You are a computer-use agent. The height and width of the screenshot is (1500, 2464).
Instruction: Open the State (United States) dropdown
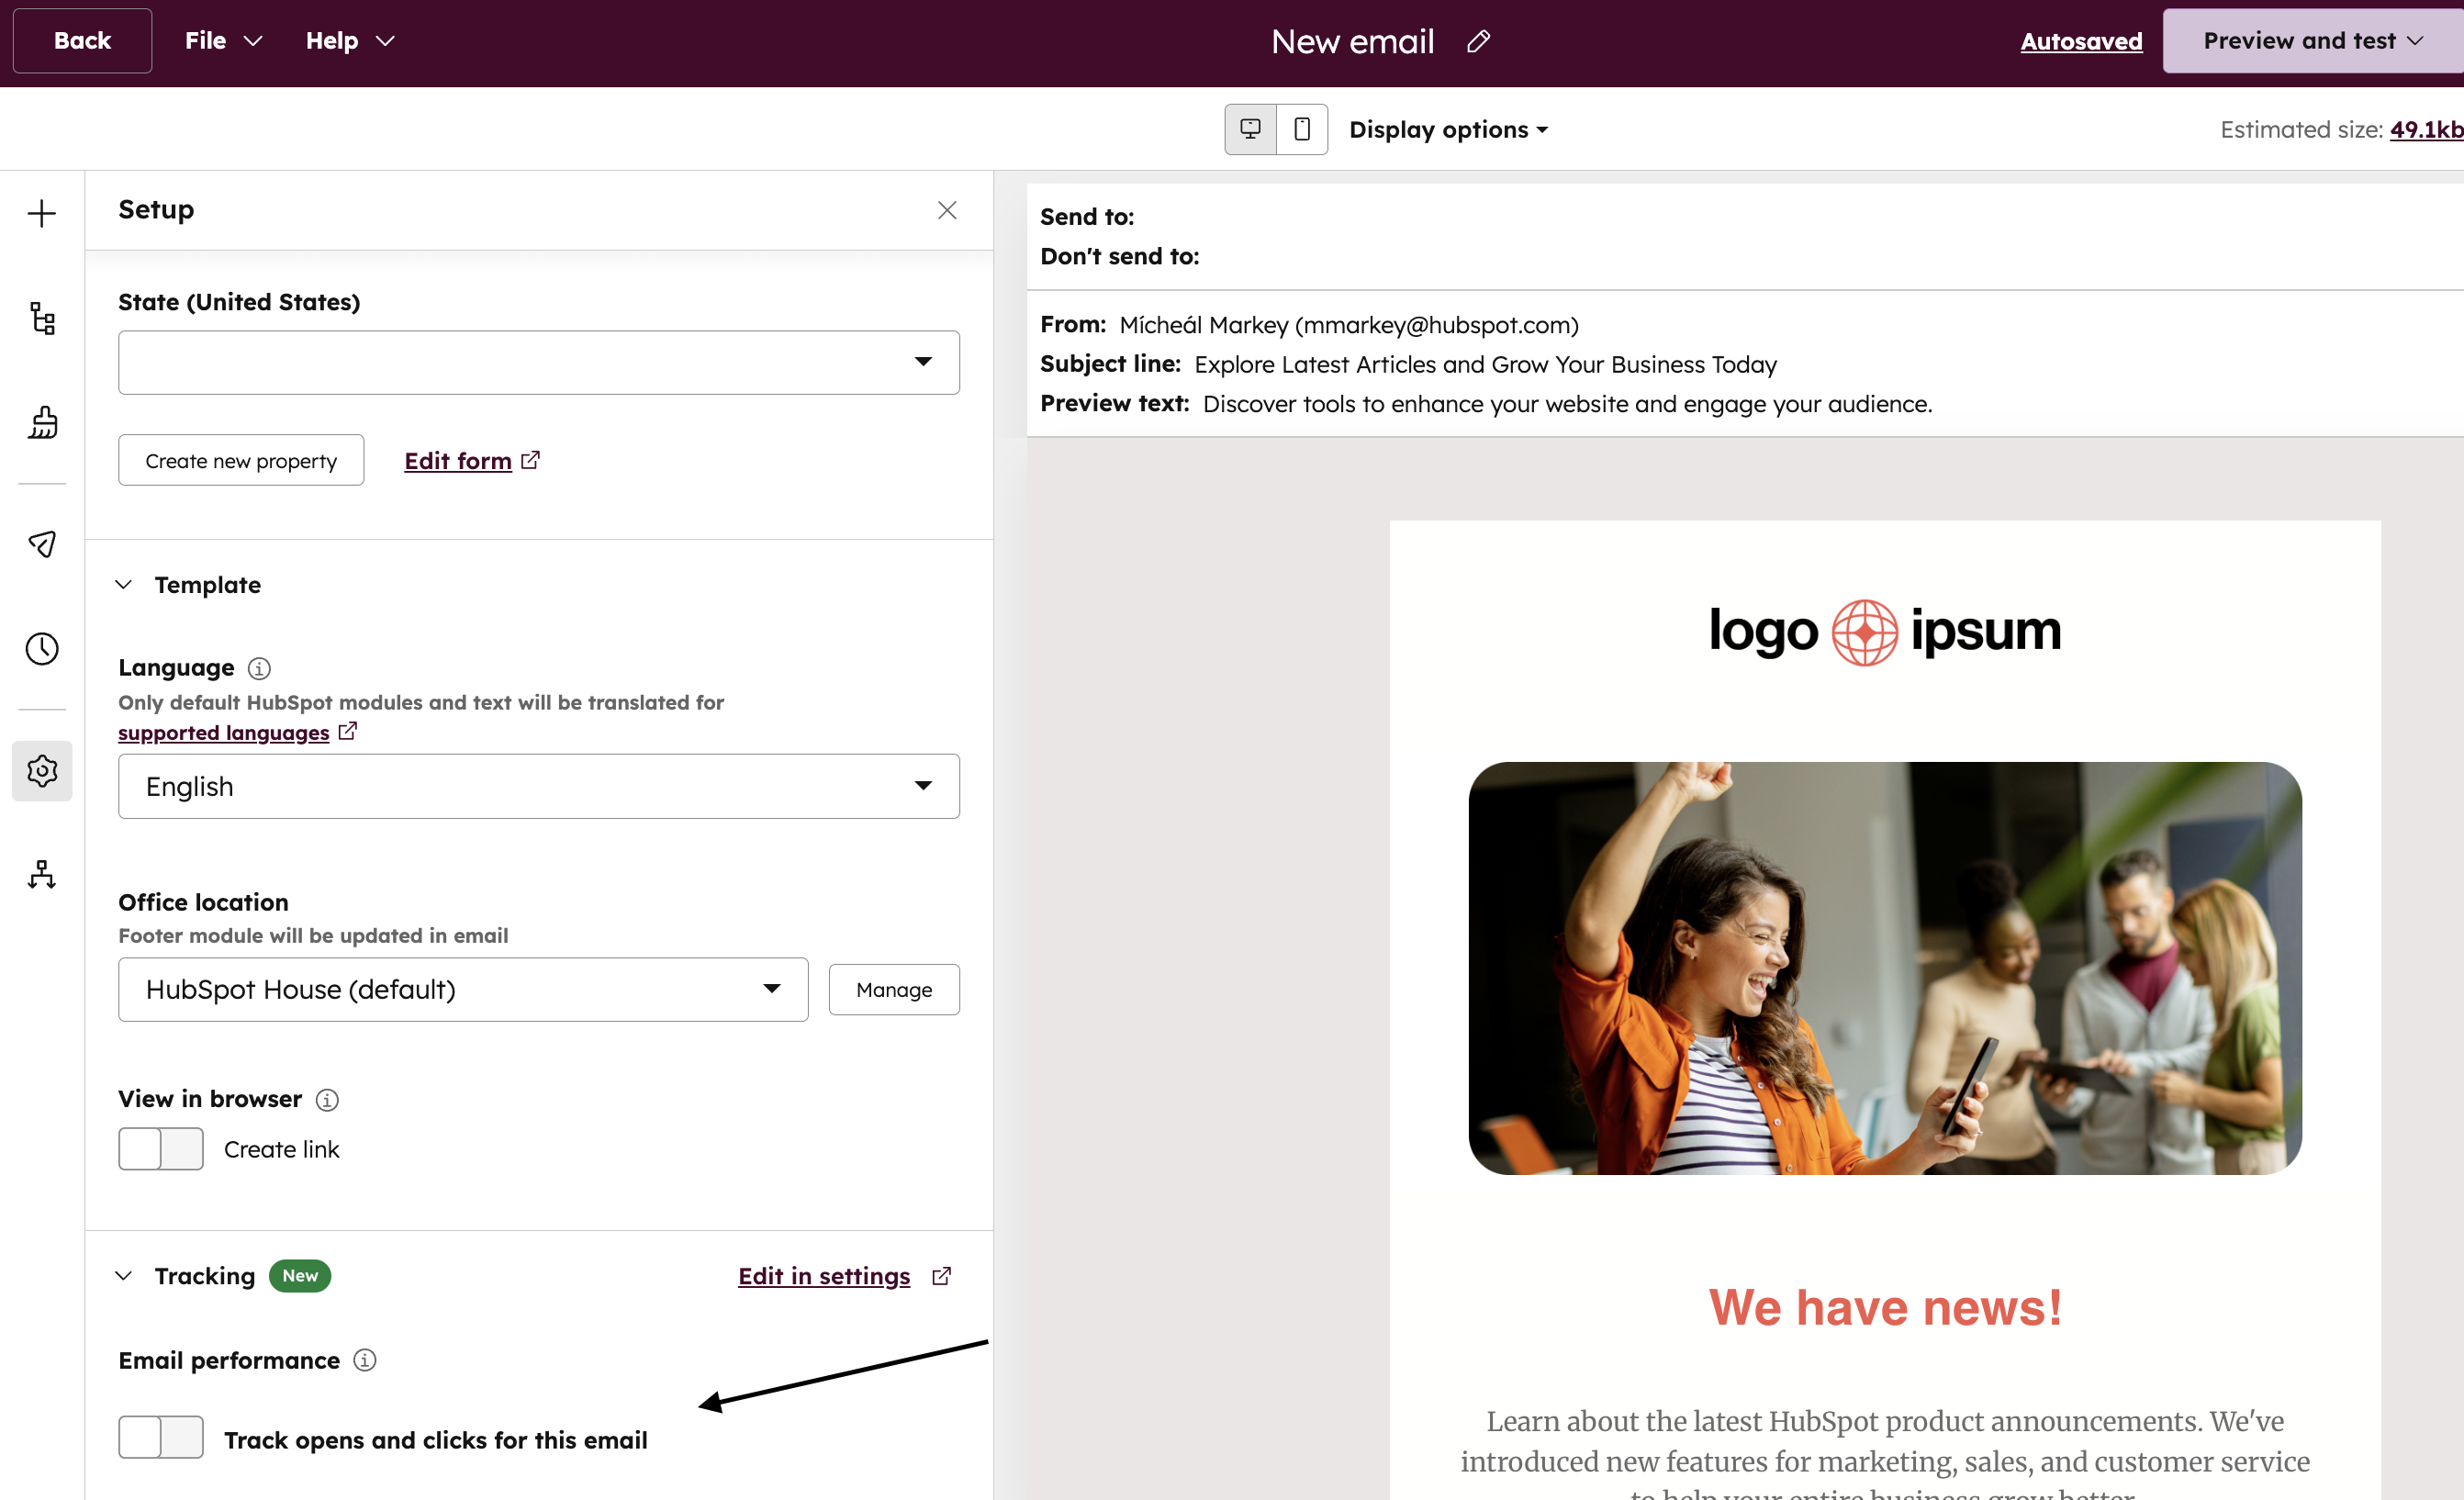[538, 362]
